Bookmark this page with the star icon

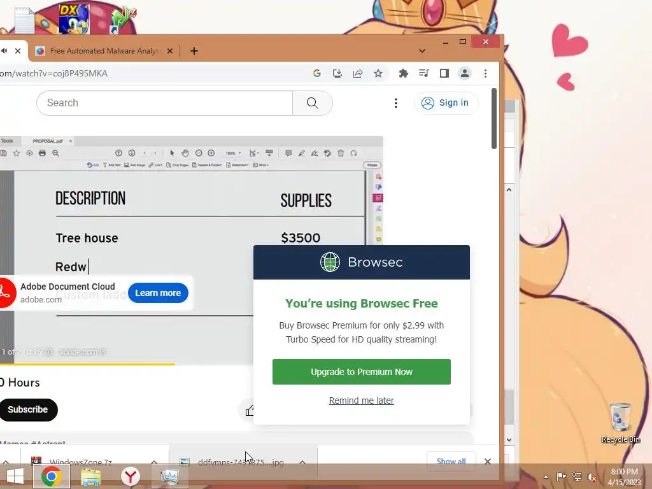point(378,74)
